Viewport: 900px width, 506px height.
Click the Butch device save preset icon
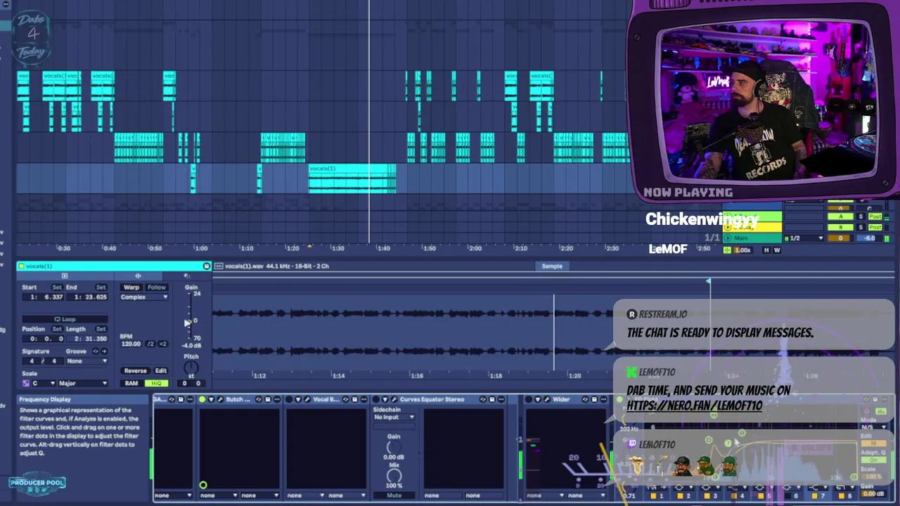pos(268,399)
